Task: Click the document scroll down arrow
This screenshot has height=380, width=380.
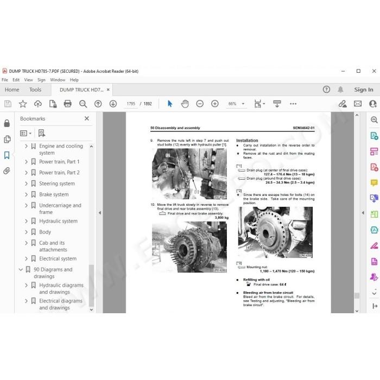Action: click(357, 311)
